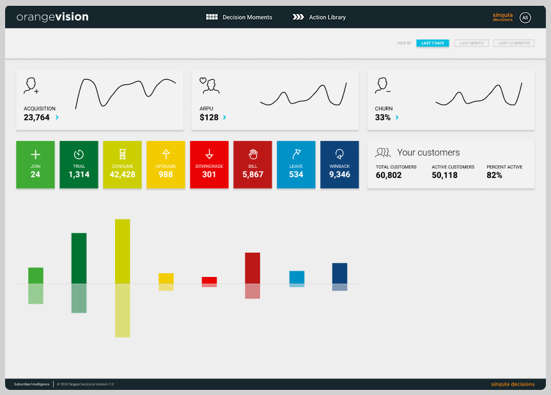Expand Acquisition details chevron

click(58, 117)
